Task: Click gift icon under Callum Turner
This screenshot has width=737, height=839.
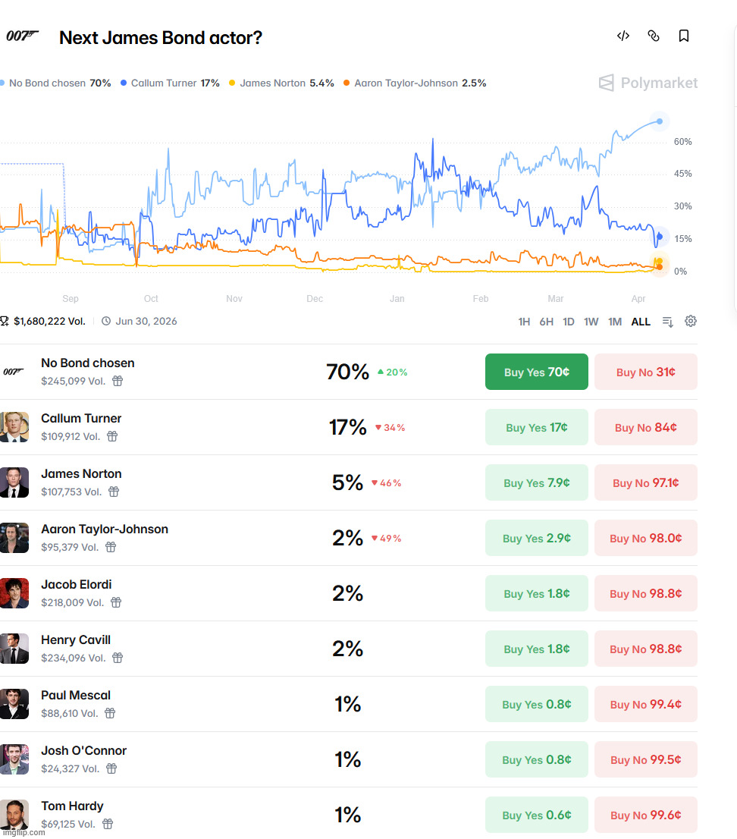Action: (x=112, y=436)
